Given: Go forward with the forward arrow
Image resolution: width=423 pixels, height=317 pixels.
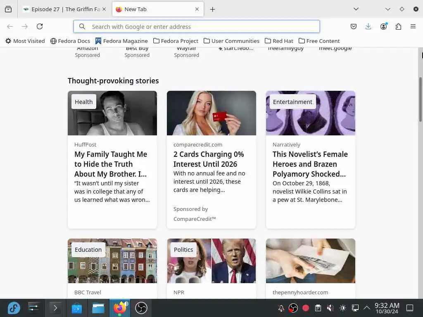Looking at the screenshot, I should click(25, 26).
